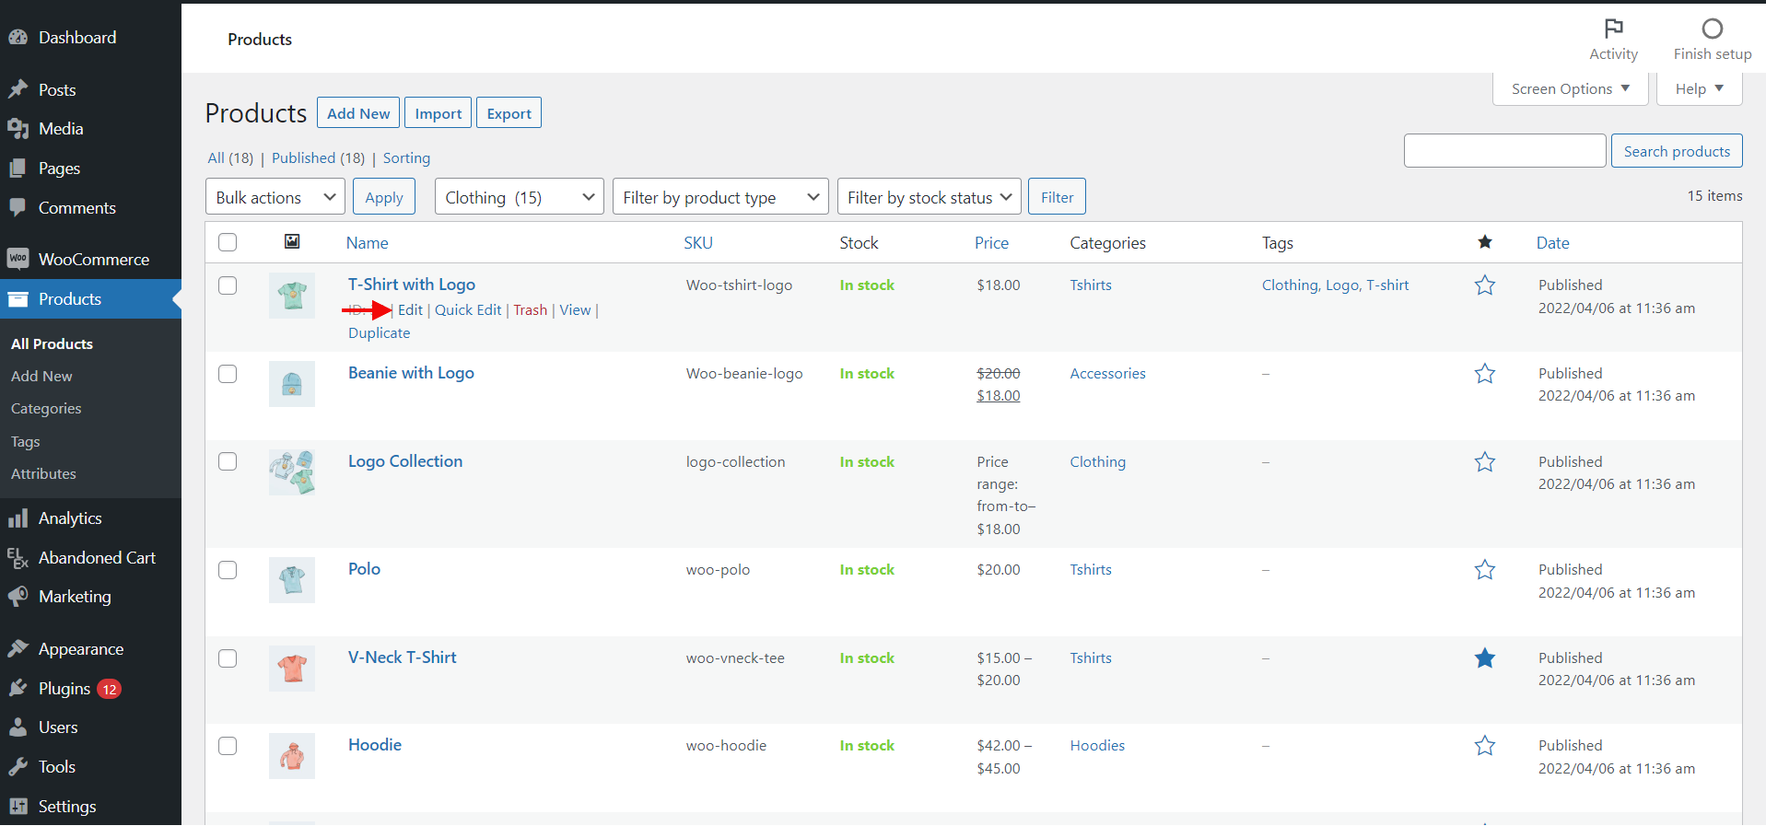Open the Dashboard icon in sidebar
This screenshot has height=826, width=1766.
click(x=18, y=38)
